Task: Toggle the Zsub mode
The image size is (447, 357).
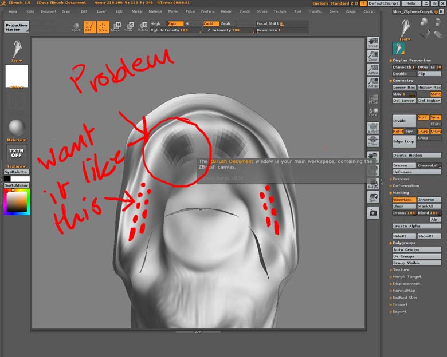Action: click(x=228, y=23)
